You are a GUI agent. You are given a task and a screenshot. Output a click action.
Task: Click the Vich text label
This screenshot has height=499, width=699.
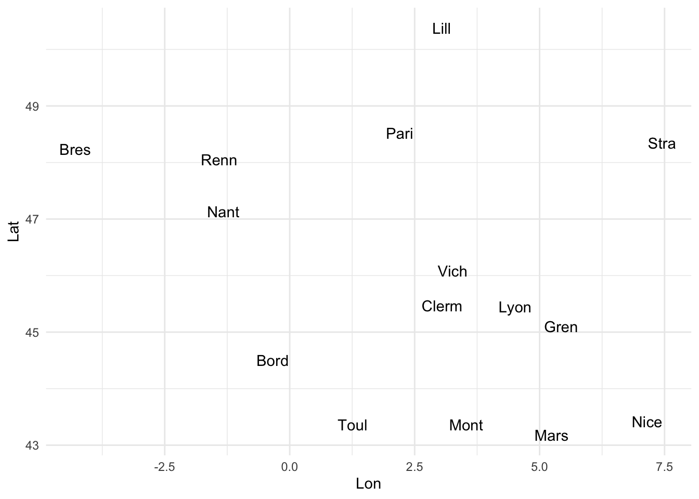click(452, 271)
